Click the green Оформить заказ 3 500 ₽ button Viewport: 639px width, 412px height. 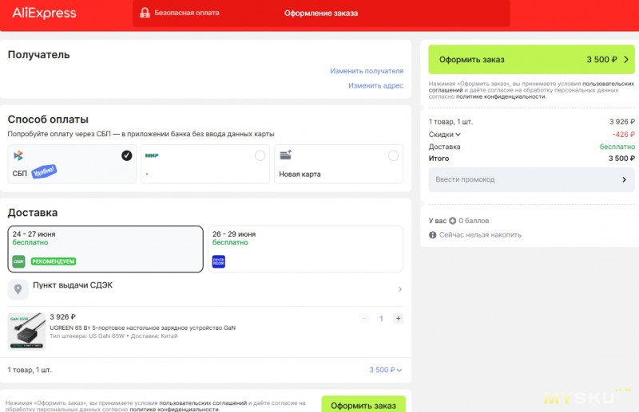click(x=531, y=60)
